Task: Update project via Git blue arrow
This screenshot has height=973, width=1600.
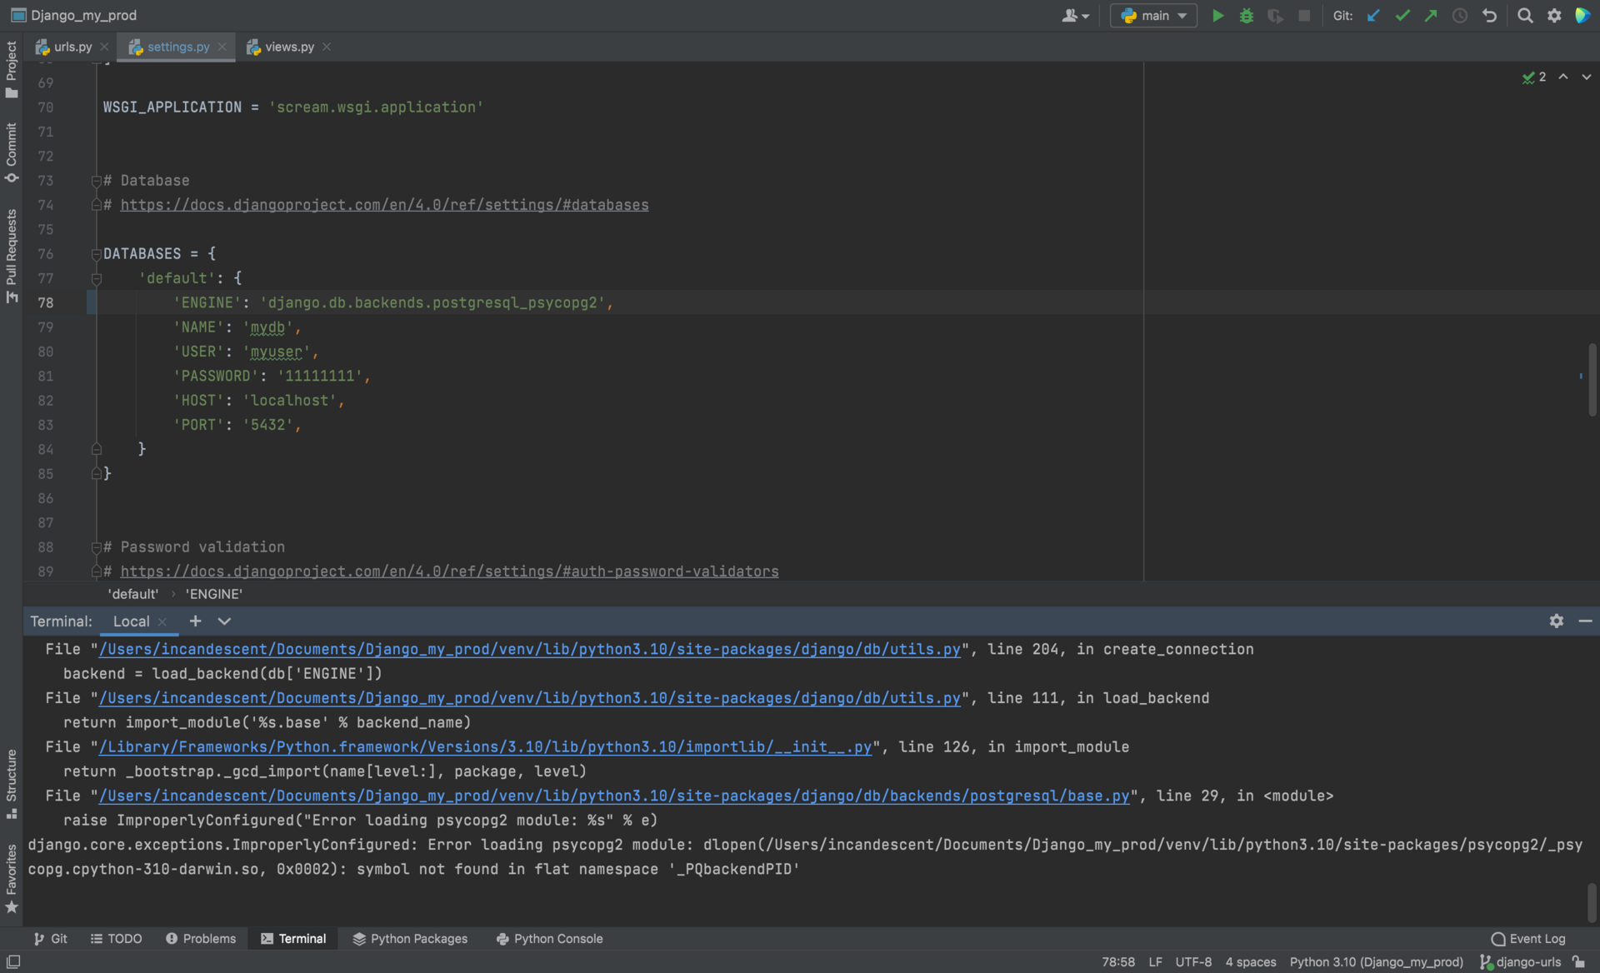Action: click(x=1373, y=16)
